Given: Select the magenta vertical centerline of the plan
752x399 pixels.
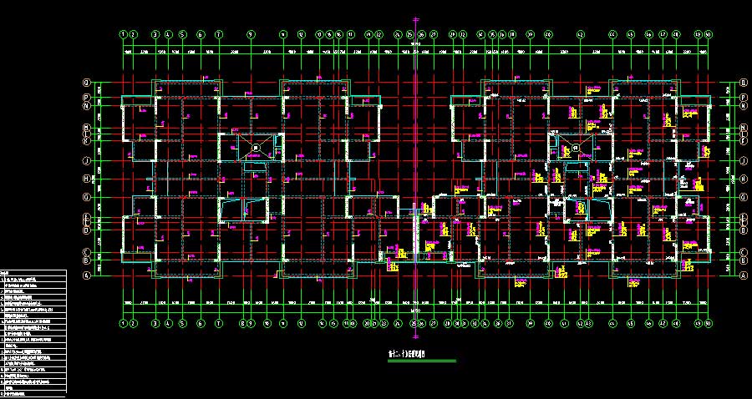Looking at the screenshot, I should tap(414, 167).
